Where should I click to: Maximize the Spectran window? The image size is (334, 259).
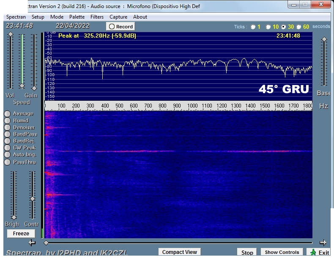pos(305,5)
